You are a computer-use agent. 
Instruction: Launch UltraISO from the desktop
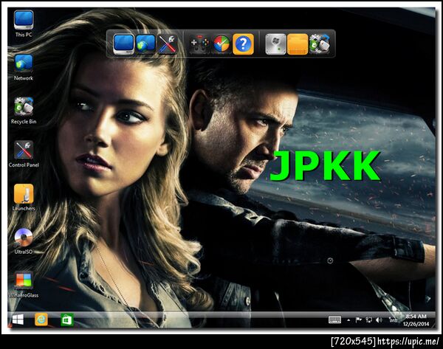(24, 241)
